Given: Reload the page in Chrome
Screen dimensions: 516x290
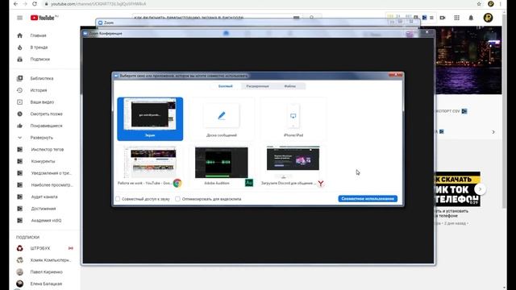Looking at the screenshot, I should coord(35,4).
